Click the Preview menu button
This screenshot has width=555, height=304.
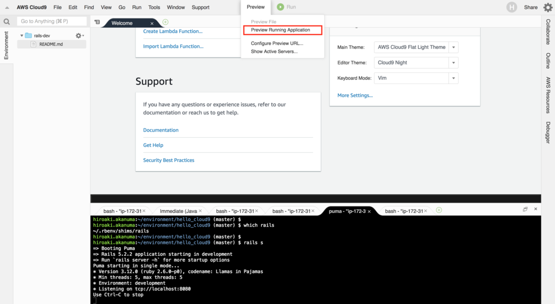[x=256, y=7]
